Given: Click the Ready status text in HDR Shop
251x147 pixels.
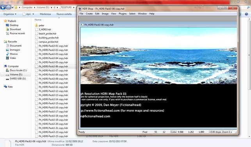Looking at the screenshot, I should click(x=82, y=132).
